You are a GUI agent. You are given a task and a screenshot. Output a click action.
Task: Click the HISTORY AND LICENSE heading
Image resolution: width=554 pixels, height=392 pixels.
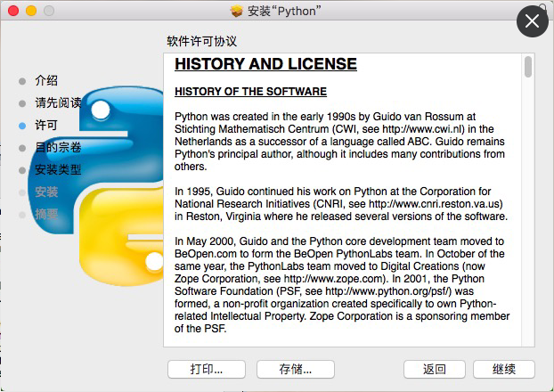coord(265,64)
